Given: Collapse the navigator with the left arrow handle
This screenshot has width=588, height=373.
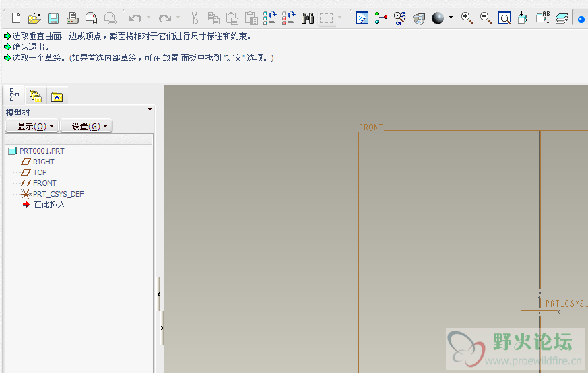Looking at the screenshot, I should point(159,294).
